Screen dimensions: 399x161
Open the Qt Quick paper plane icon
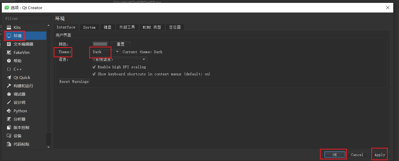(9, 77)
